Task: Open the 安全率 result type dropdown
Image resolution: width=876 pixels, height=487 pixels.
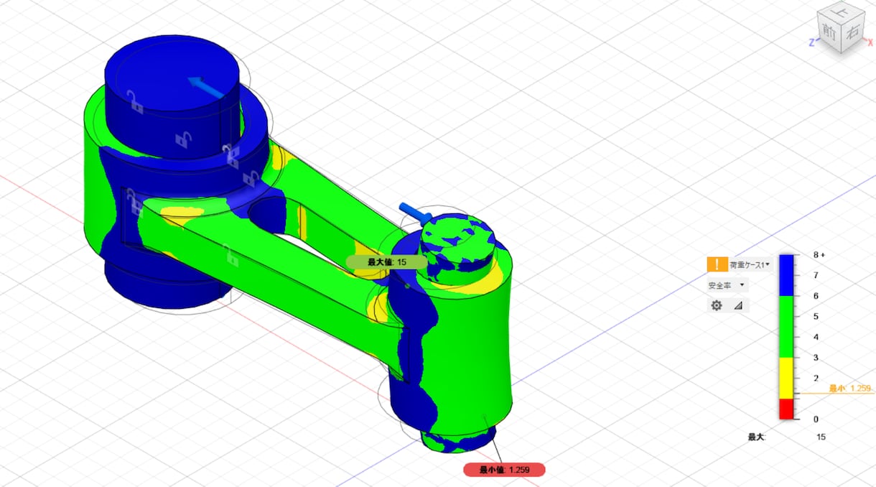Action: 727,285
